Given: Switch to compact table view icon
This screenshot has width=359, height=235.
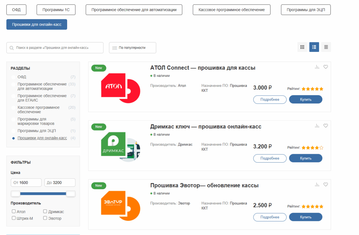Looking at the screenshot, I should pyautogui.click(x=326, y=47).
